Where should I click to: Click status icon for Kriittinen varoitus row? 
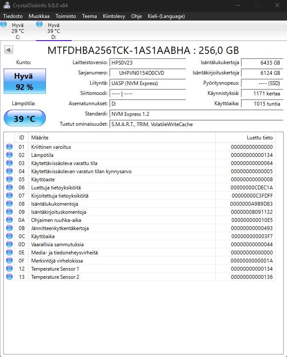coord(9,147)
